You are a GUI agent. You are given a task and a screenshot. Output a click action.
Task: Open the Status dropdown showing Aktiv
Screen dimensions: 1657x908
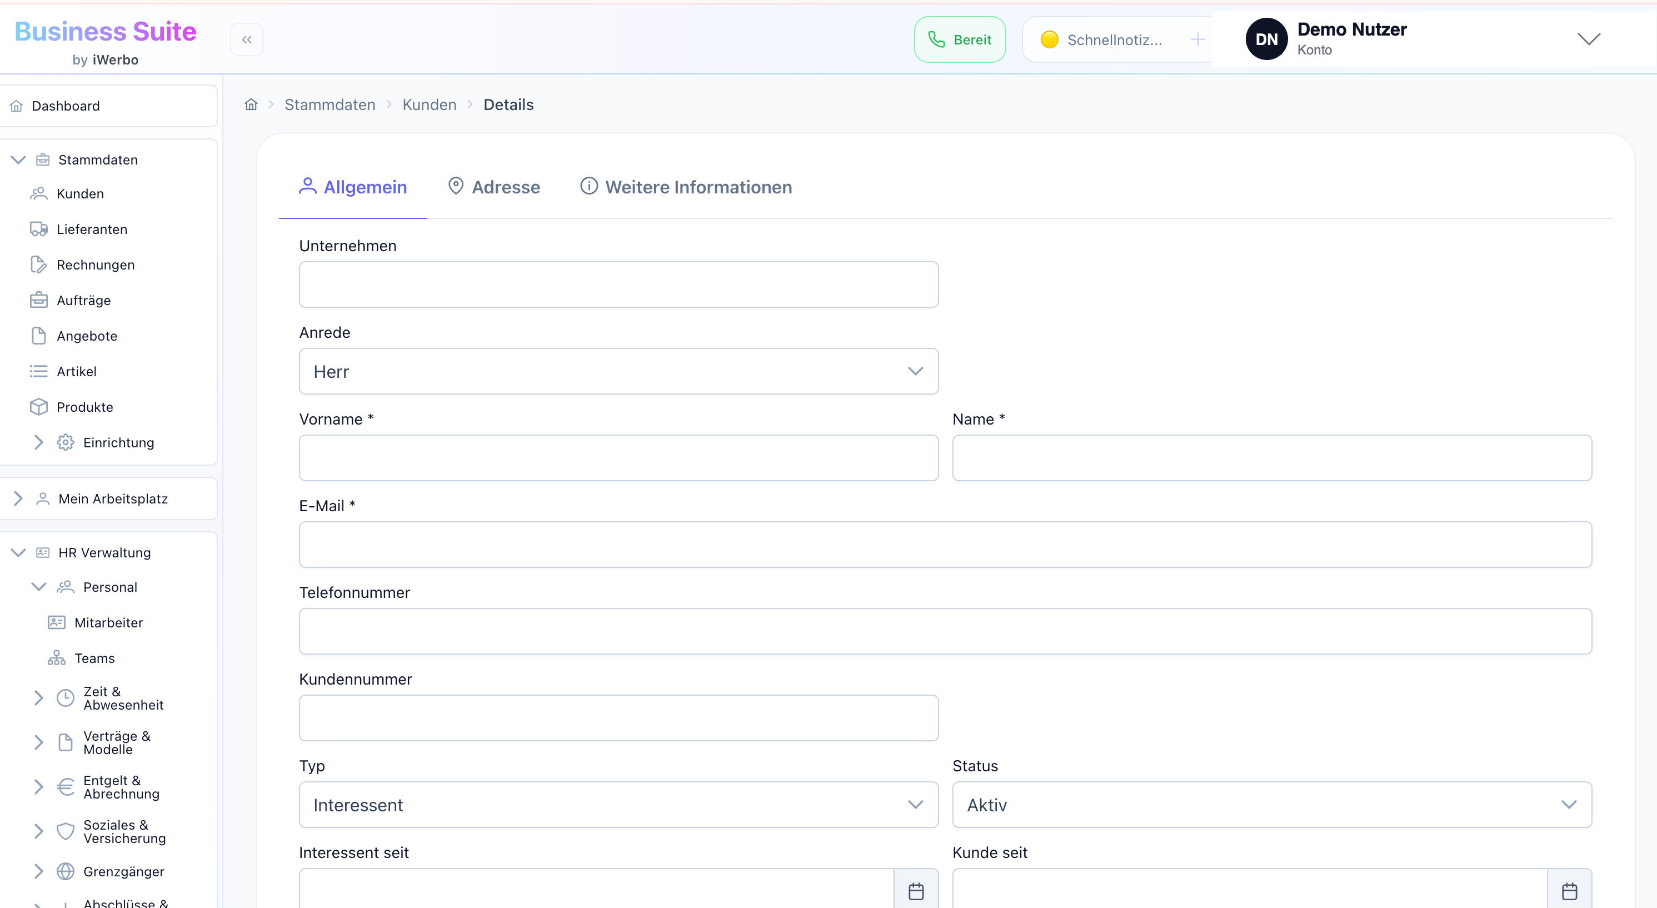pyautogui.click(x=1272, y=805)
